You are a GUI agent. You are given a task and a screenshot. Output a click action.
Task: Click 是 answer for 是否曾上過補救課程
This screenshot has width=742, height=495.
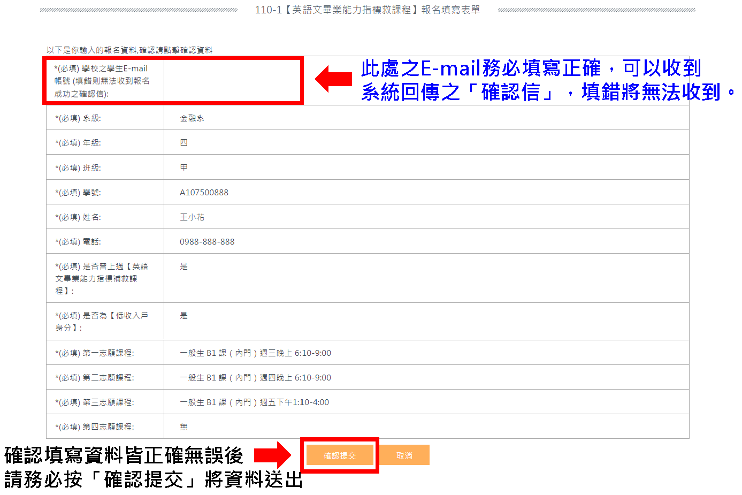coord(183,266)
